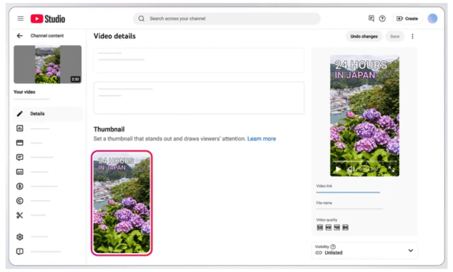Click the Unlisted link chain icon
This screenshot has height=272, width=453.
click(x=318, y=253)
